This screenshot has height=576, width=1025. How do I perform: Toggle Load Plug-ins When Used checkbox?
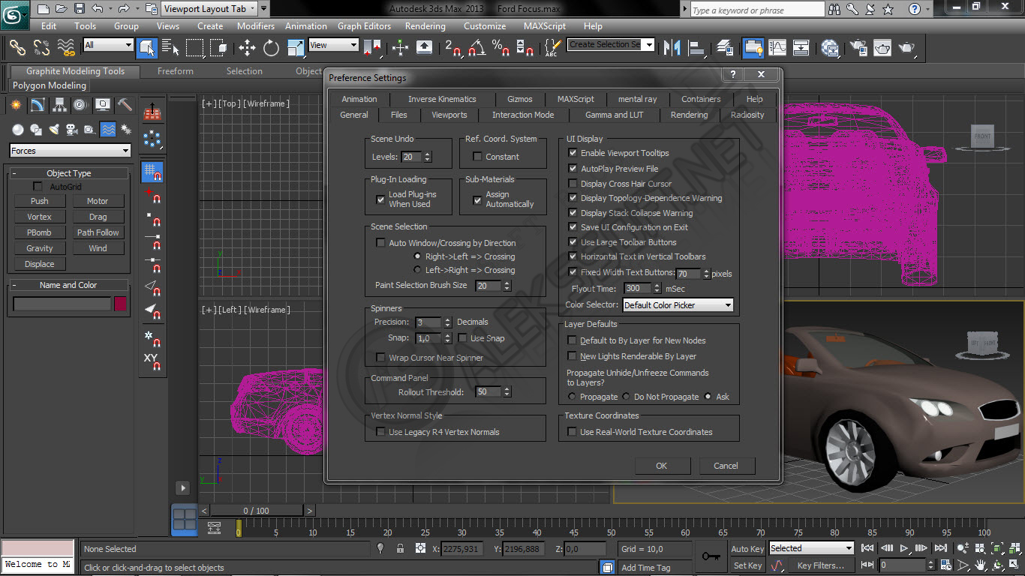[x=380, y=199]
